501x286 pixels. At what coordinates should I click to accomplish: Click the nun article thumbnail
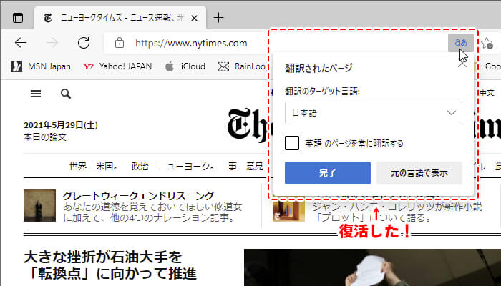39,205
